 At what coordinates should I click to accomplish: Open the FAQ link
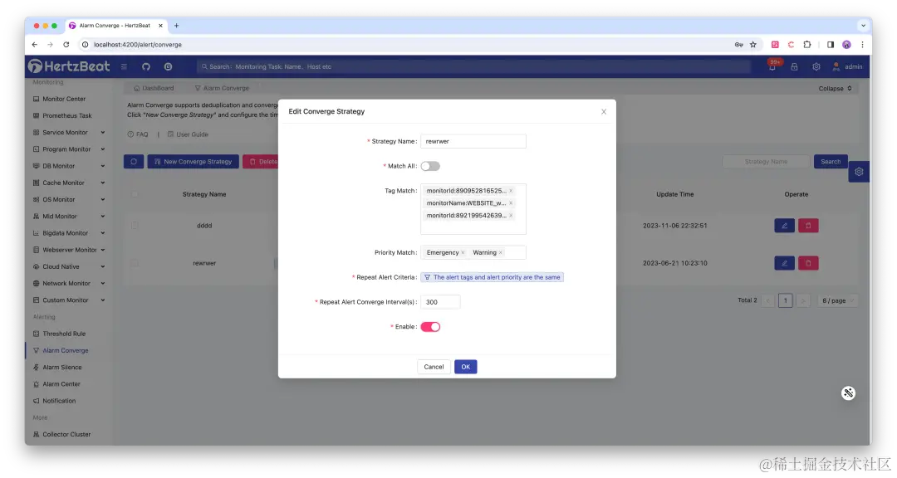138,134
